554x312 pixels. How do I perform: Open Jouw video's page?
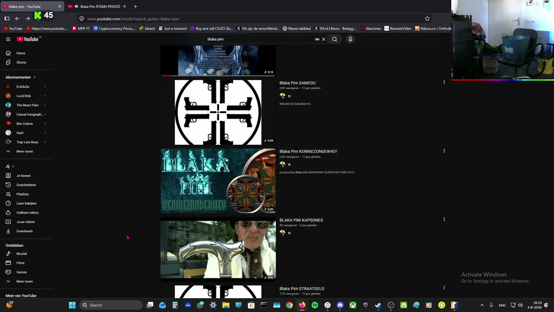click(26, 222)
